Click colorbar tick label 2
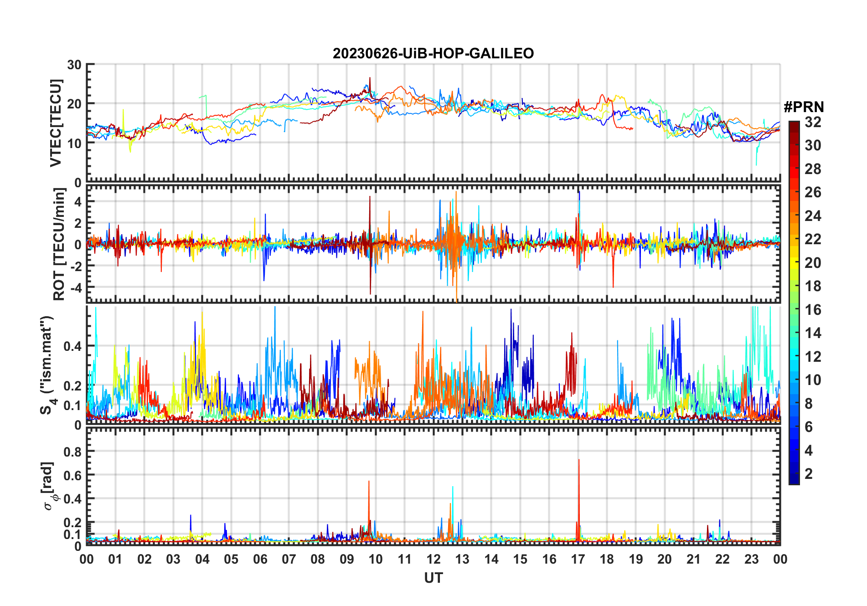The image size is (867, 606). [x=809, y=474]
